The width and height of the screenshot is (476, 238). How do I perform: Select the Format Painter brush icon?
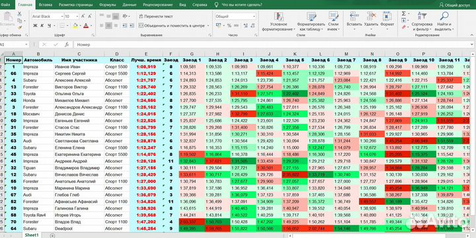click(19, 27)
